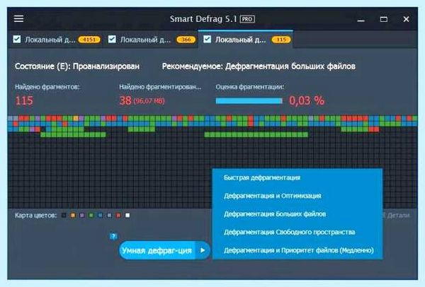Click the blue fragmentation rating bar
Viewport: 425px width, 287px height.
click(x=249, y=101)
